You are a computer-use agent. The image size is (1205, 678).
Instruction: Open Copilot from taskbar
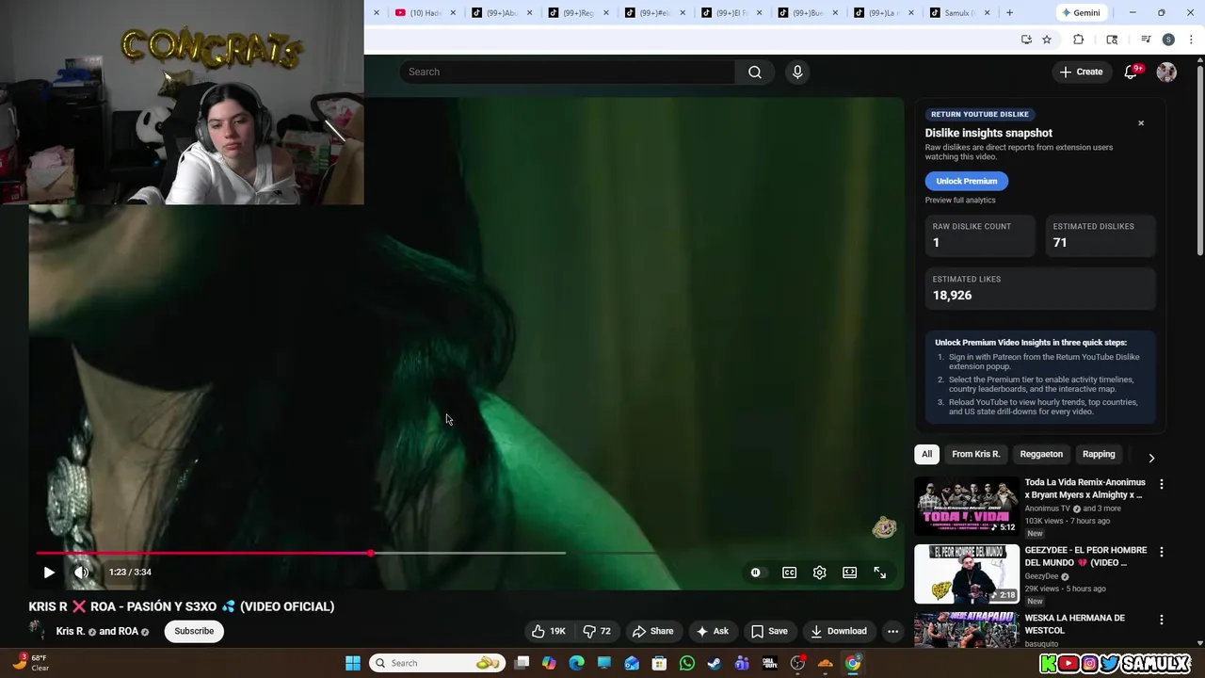click(549, 663)
